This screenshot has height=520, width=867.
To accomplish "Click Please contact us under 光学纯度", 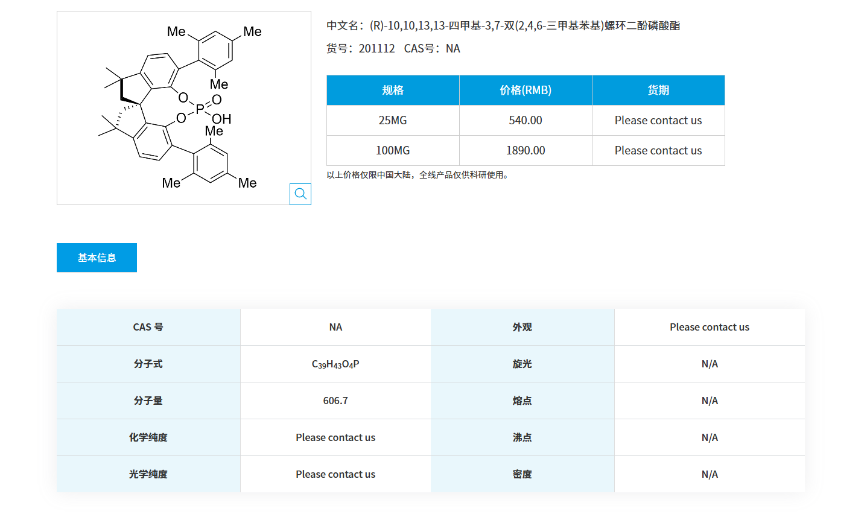I will 335,474.
